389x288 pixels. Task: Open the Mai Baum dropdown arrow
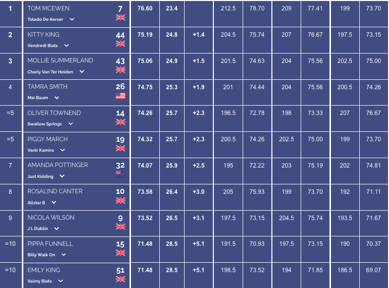tap(57, 98)
